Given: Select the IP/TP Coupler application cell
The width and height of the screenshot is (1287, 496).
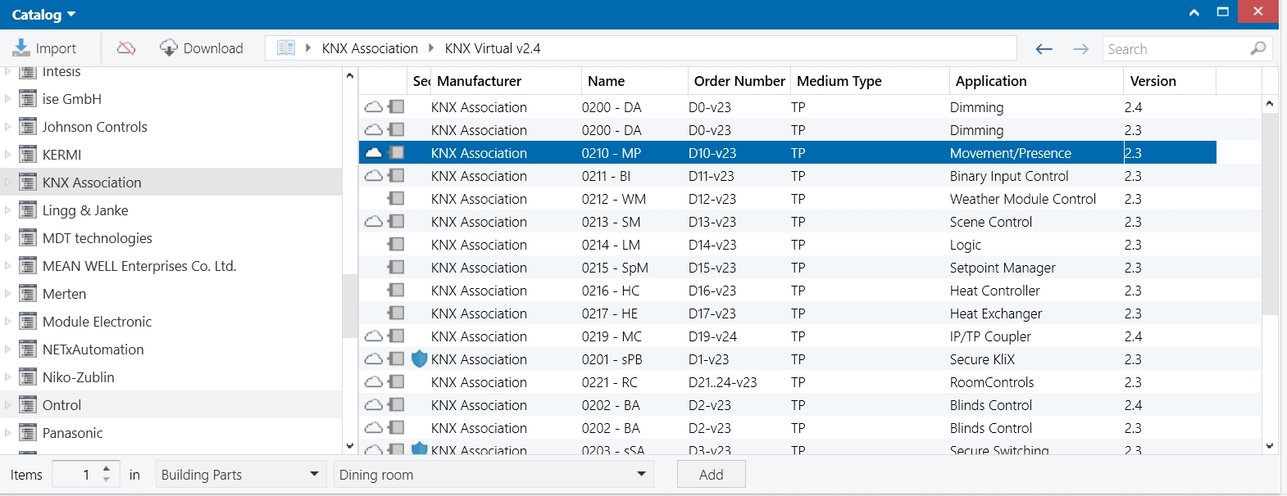Looking at the screenshot, I should coord(990,336).
